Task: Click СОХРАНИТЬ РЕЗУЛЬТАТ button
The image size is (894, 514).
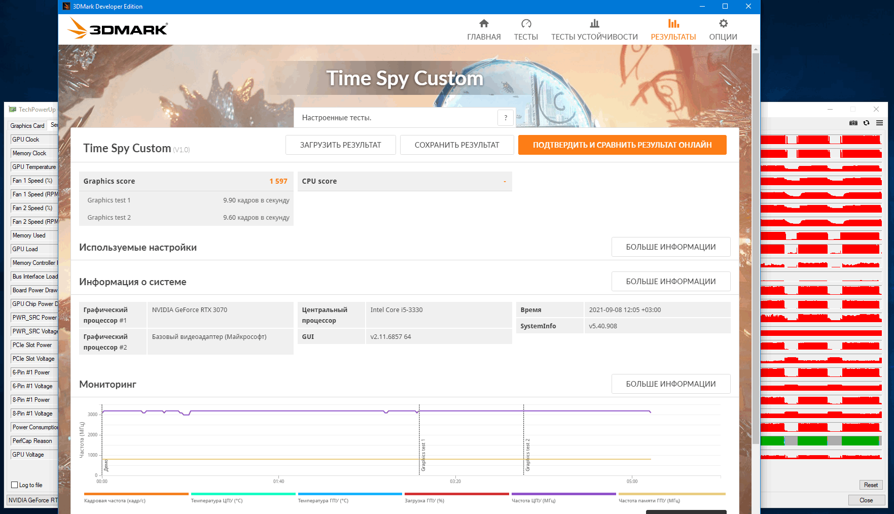Action: click(x=457, y=145)
